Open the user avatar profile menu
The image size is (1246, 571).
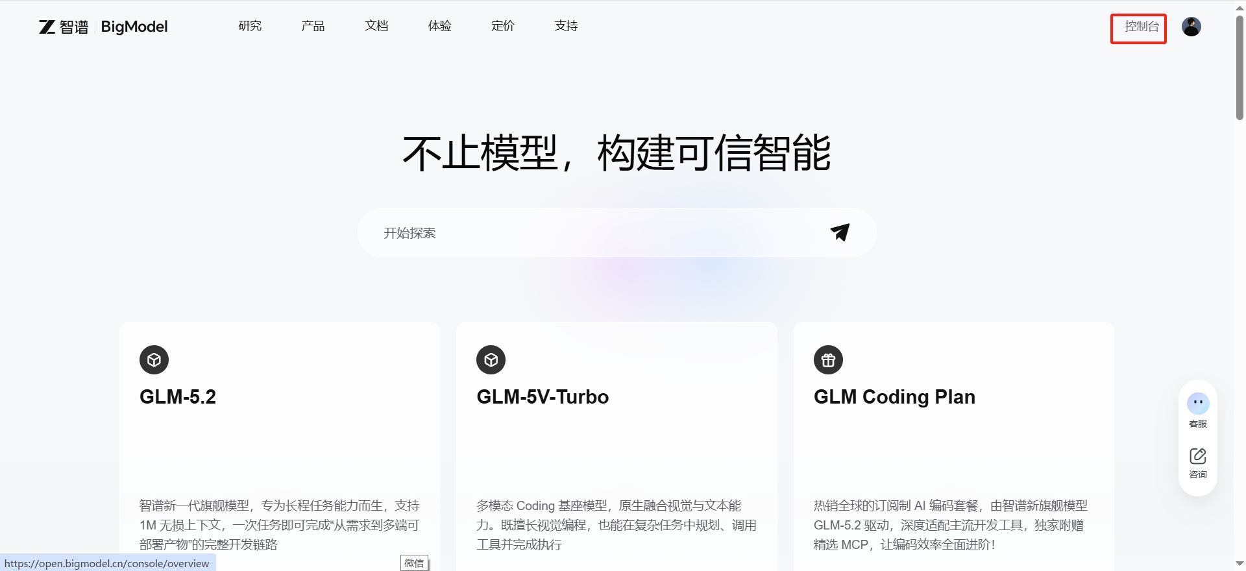coord(1191,27)
